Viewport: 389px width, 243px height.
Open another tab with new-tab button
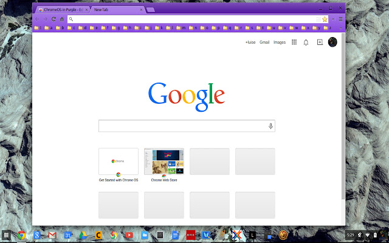(x=150, y=10)
